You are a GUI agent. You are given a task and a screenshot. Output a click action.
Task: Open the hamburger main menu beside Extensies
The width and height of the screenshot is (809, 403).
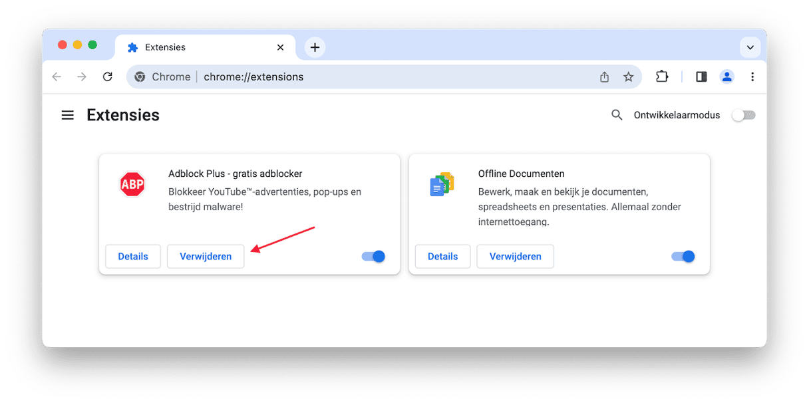coord(67,115)
